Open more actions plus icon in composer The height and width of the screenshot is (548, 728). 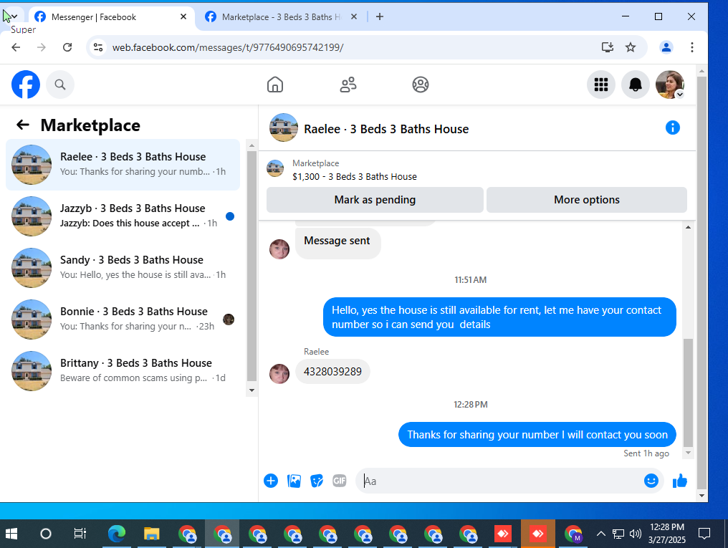click(x=271, y=481)
